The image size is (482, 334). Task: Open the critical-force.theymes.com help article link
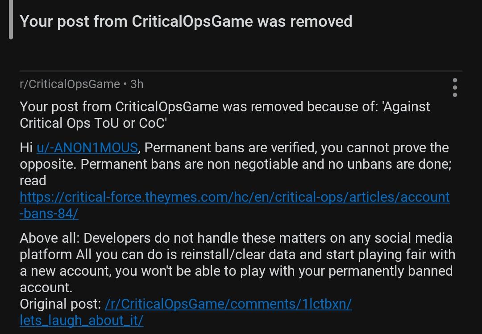235,197
